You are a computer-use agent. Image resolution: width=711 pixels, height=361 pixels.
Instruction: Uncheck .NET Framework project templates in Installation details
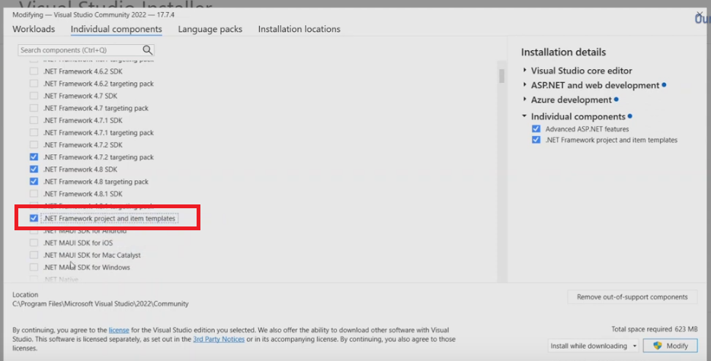click(x=536, y=140)
